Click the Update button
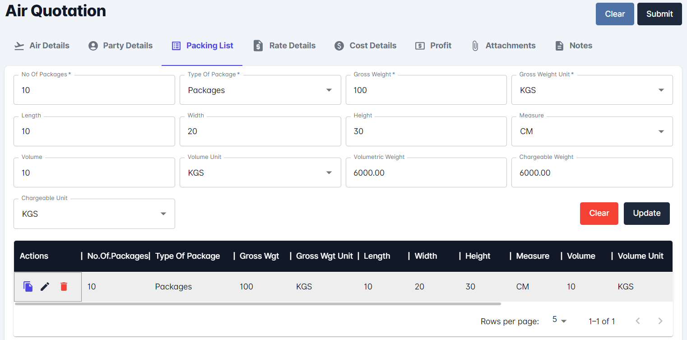The image size is (687, 340). [x=646, y=213]
